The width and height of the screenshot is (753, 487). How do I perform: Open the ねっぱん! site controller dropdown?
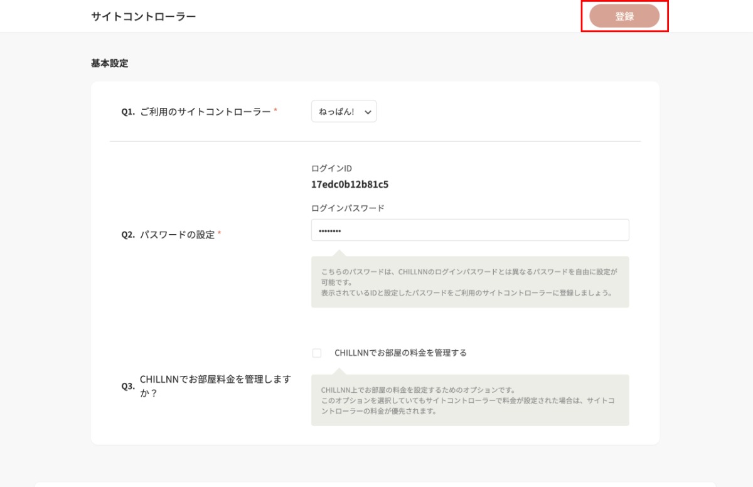coord(343,112)
